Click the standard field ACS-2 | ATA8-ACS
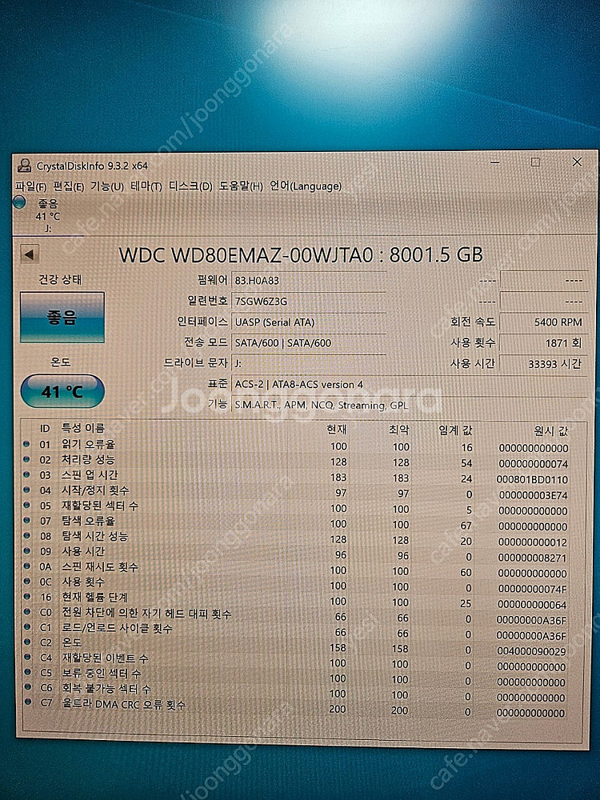This screenshot has width=600, height=800. coord(410,384)
